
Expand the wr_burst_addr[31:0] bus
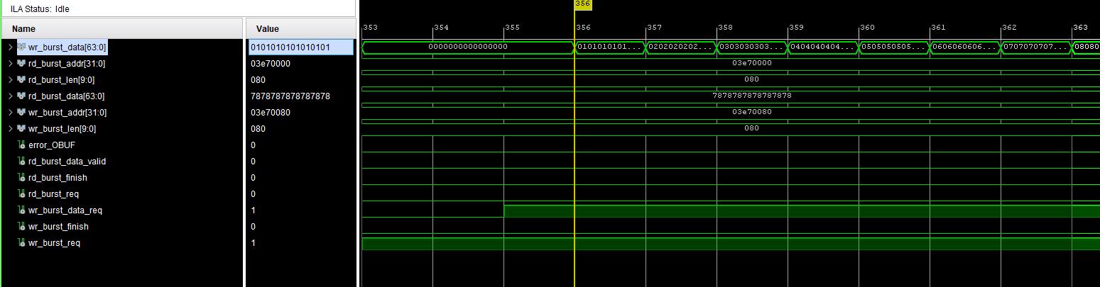[x=10, y=112]
